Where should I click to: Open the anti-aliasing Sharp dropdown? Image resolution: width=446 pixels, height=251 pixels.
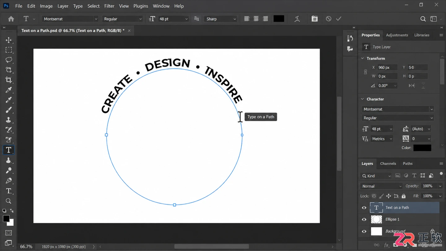[221, 19]
